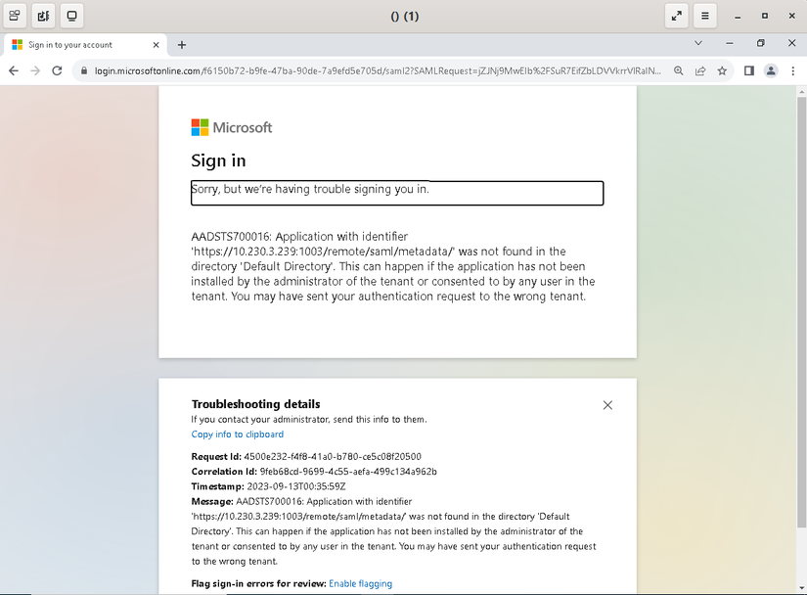
Task: Click the first icon in the remote viewer toolbar
Action: click(x=15, y=16)
